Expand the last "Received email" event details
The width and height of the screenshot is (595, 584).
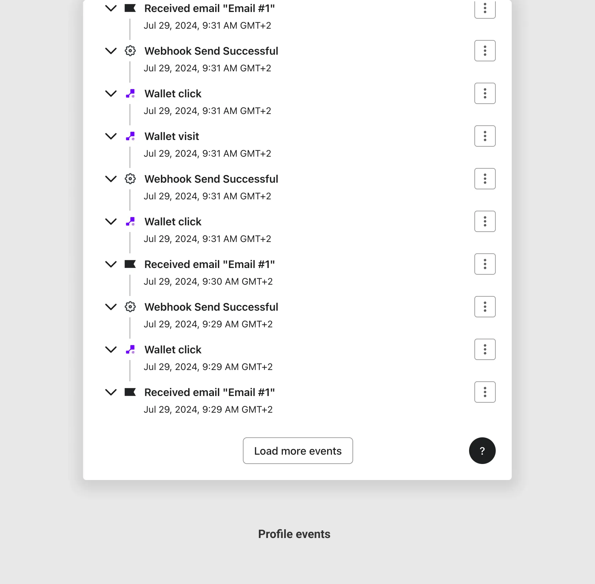tap(111, 392)
